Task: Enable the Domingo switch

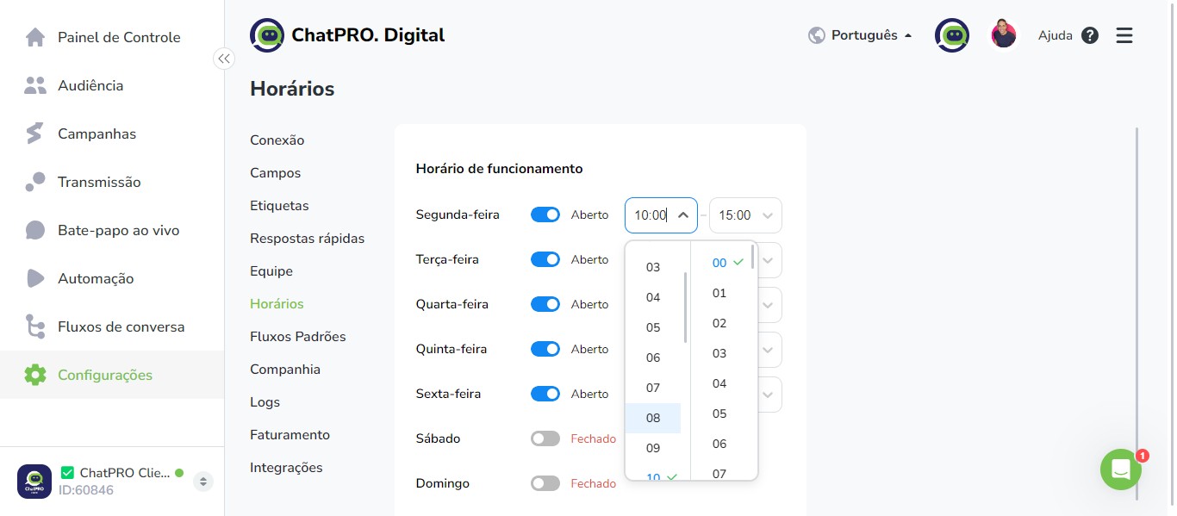Action: pyautogui.click(x=545, y=483)
